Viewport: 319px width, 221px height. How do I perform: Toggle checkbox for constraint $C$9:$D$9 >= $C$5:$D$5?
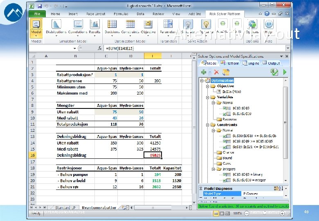tap(225, 142)
